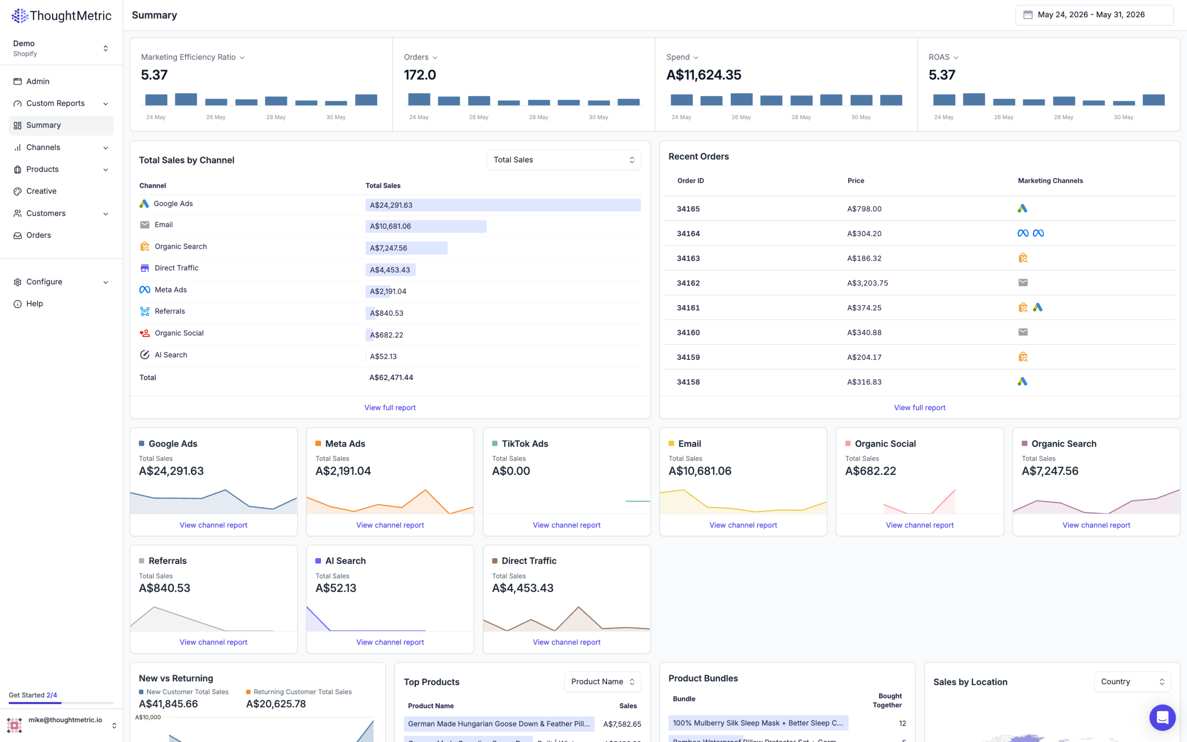Click order ID 34165 row
Viewport: 1187px width, 742px height.
pos(920,209)
